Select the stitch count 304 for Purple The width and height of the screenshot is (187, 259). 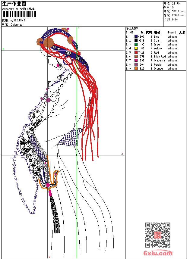pos(142,65)
